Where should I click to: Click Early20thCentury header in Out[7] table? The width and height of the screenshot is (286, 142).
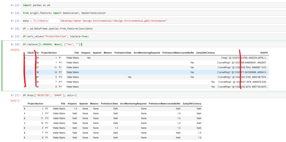[x=192, y=104]
